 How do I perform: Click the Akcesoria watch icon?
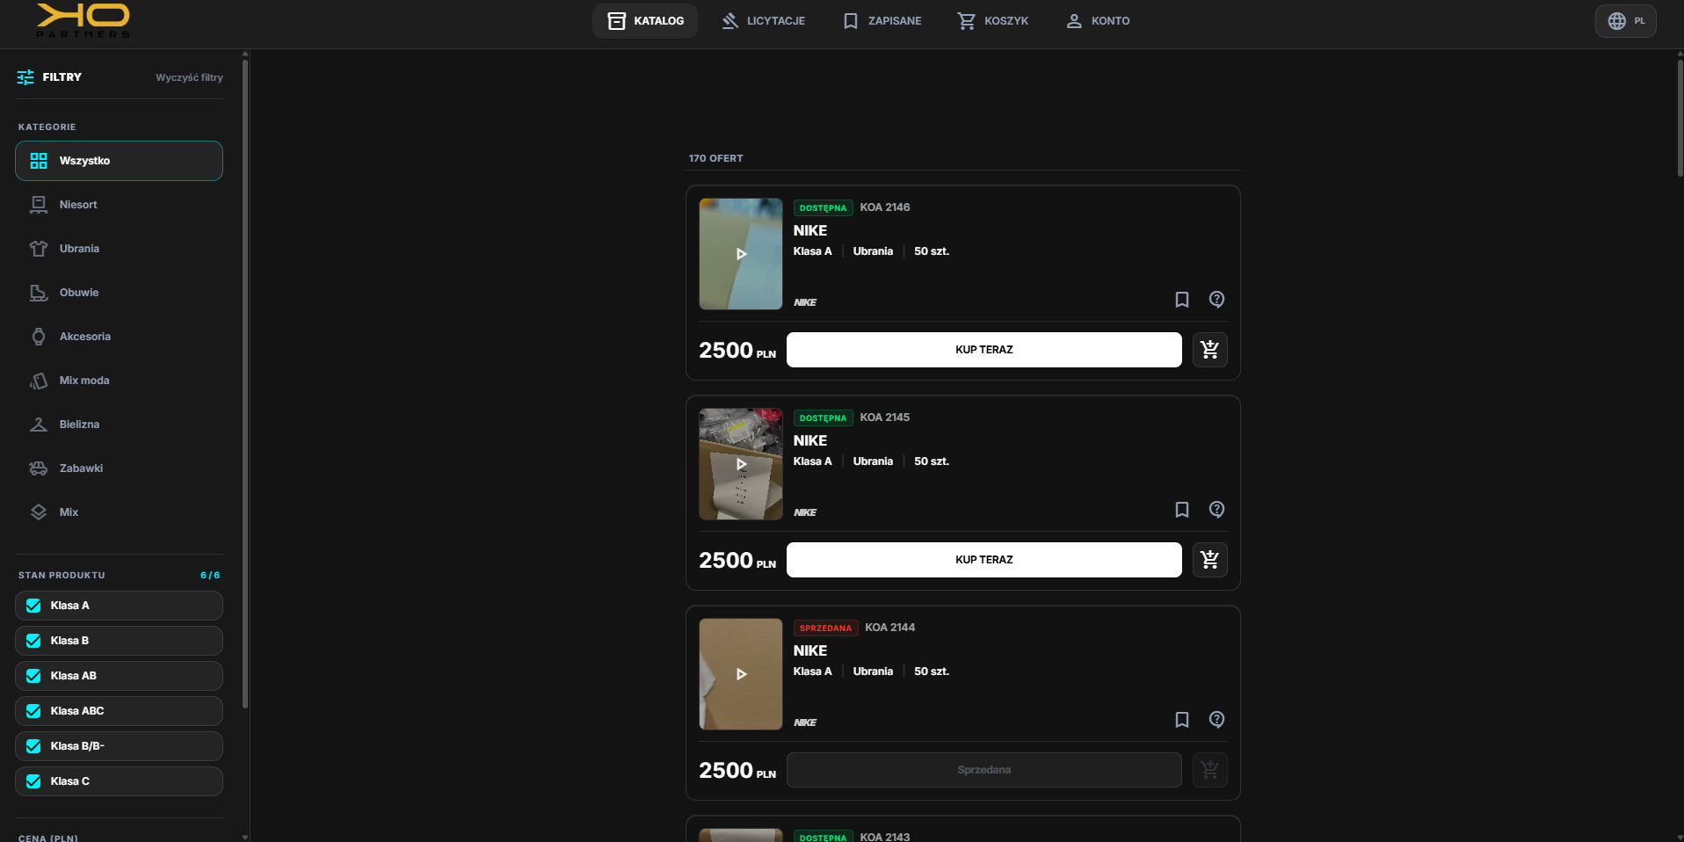point(39,337)
